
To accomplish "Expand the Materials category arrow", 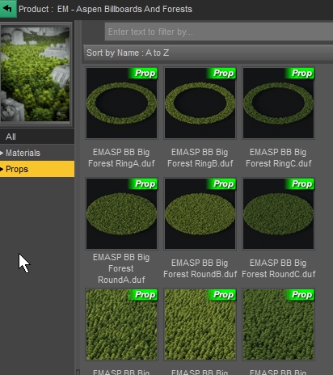I will point(2,153).
